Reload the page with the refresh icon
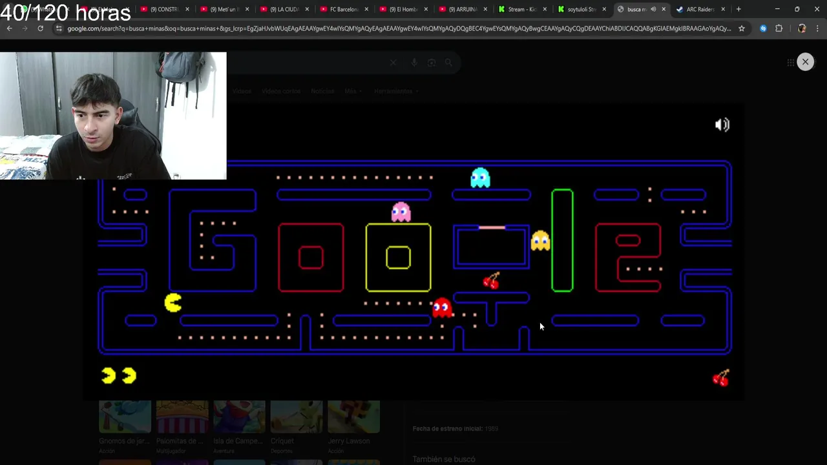Image resolution: width=827 pixels, height=465 pixels. pyautogui.click(x=40, y=28)
